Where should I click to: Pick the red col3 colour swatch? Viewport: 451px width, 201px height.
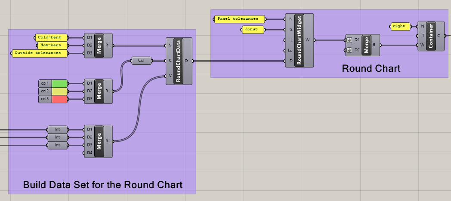pos(60,99)
